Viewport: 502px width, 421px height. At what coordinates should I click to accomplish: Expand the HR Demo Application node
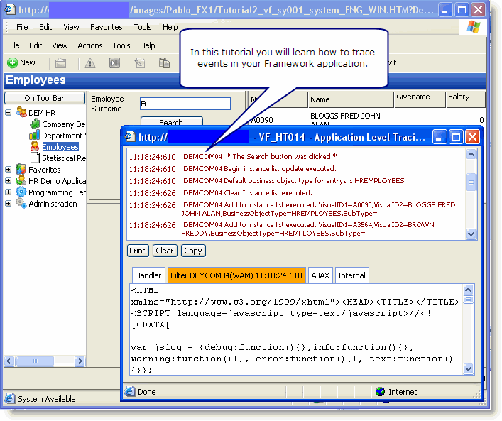tap(9, 181)
